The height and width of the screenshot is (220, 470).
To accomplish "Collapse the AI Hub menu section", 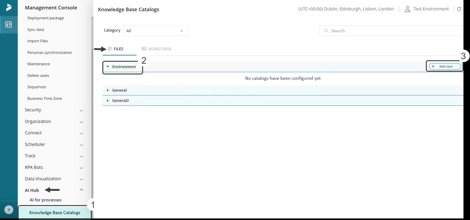I will point(81,190).
